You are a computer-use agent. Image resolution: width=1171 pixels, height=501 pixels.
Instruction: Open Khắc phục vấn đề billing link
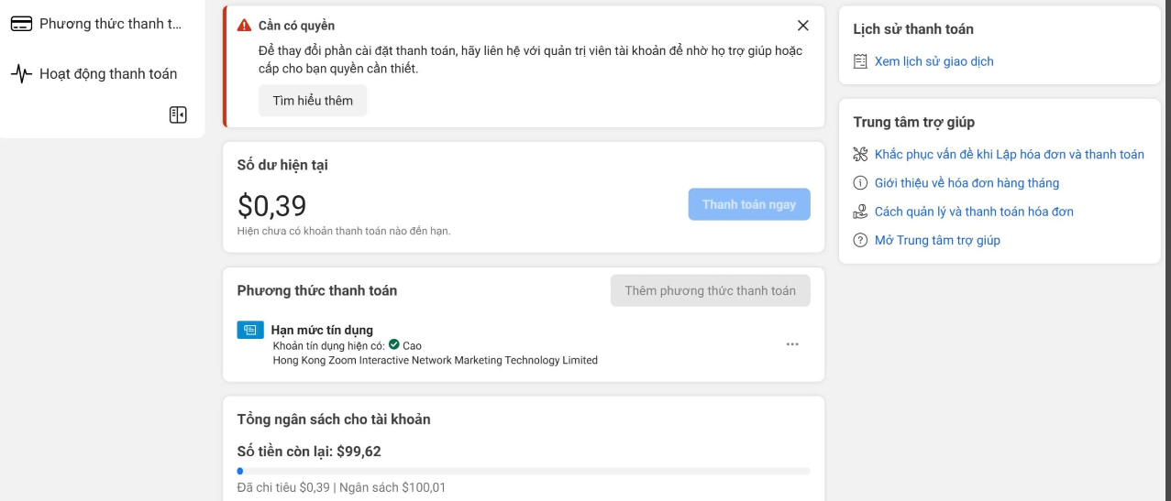[x=1009, y=154]
